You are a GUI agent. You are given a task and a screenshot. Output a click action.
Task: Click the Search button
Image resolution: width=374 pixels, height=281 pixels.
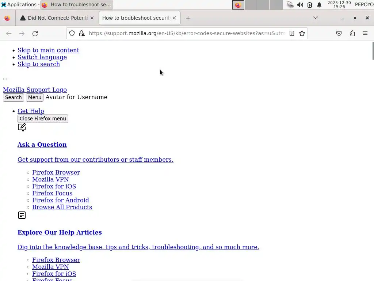coord(14,97)
